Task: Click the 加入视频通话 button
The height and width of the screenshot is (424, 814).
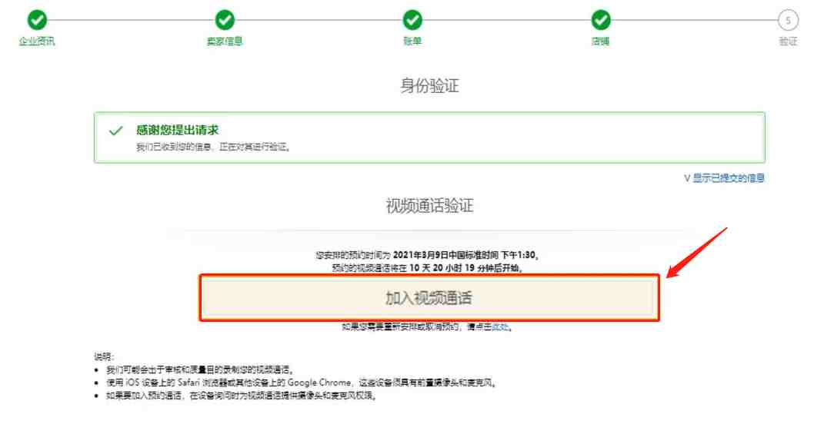Action: point(429,298)
